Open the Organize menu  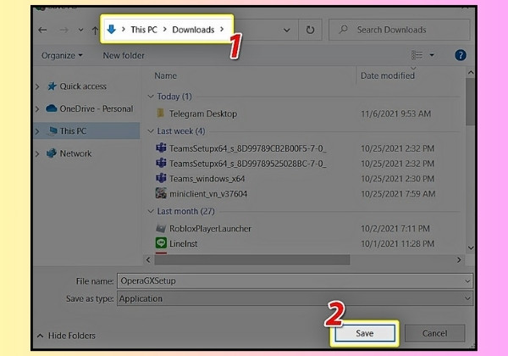point(62,55)
